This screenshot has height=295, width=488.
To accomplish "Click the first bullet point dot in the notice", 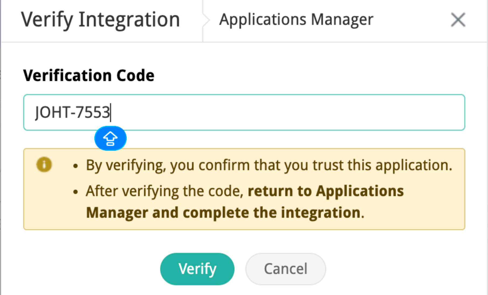I will click(75, 166).
